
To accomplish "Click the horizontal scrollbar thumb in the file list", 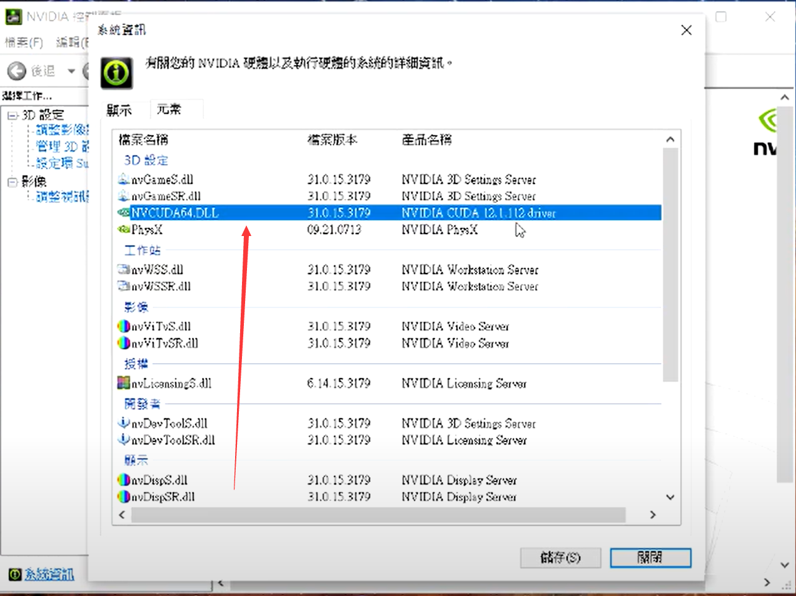I will [378, 515].
